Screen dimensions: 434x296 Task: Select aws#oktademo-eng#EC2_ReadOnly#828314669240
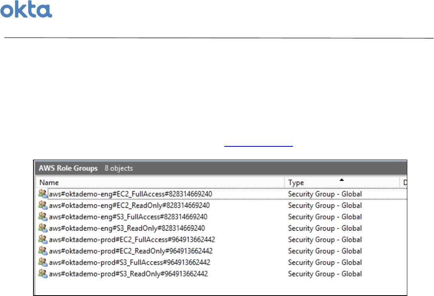coord(129,205)
